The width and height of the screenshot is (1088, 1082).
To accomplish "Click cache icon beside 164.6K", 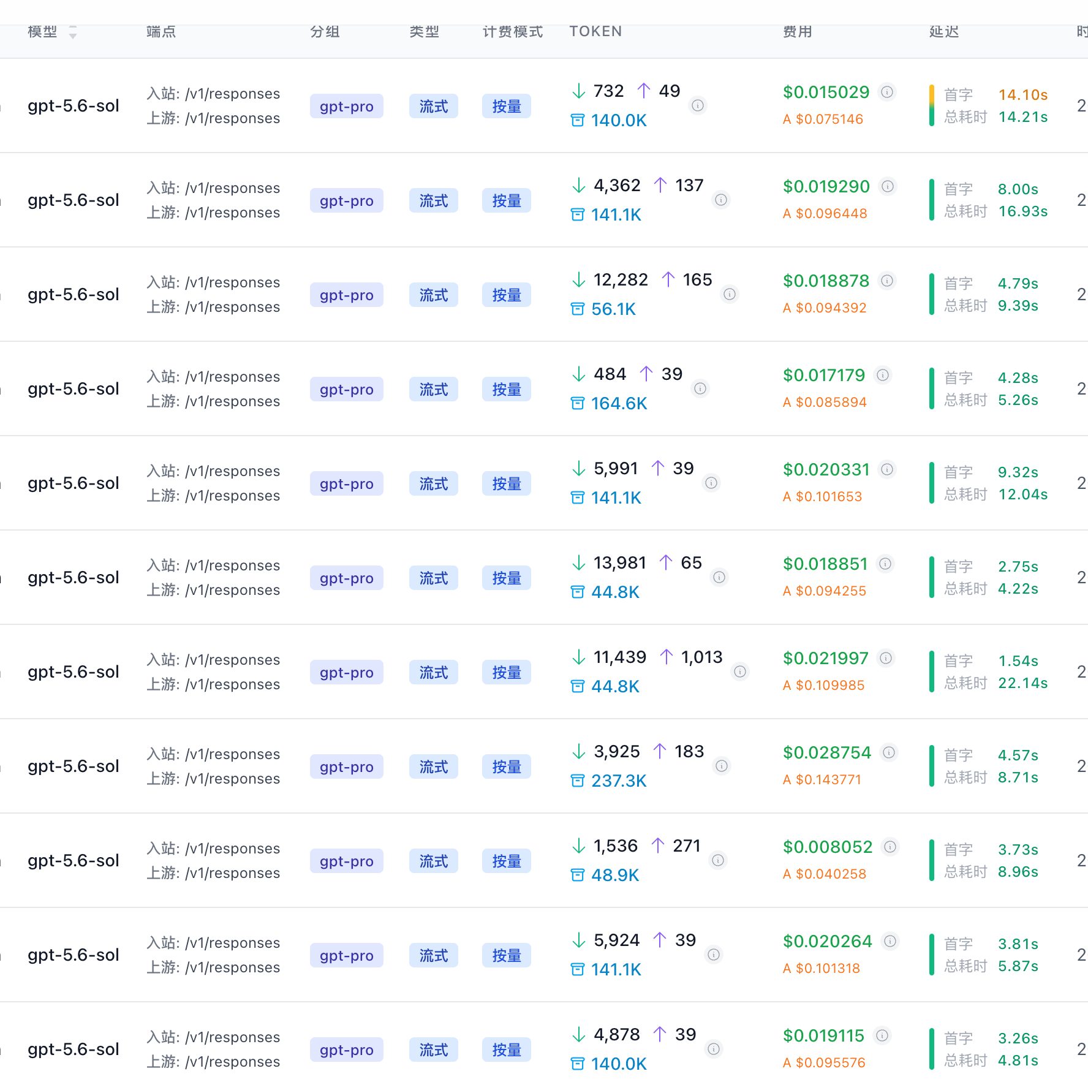I will (577, 403).
